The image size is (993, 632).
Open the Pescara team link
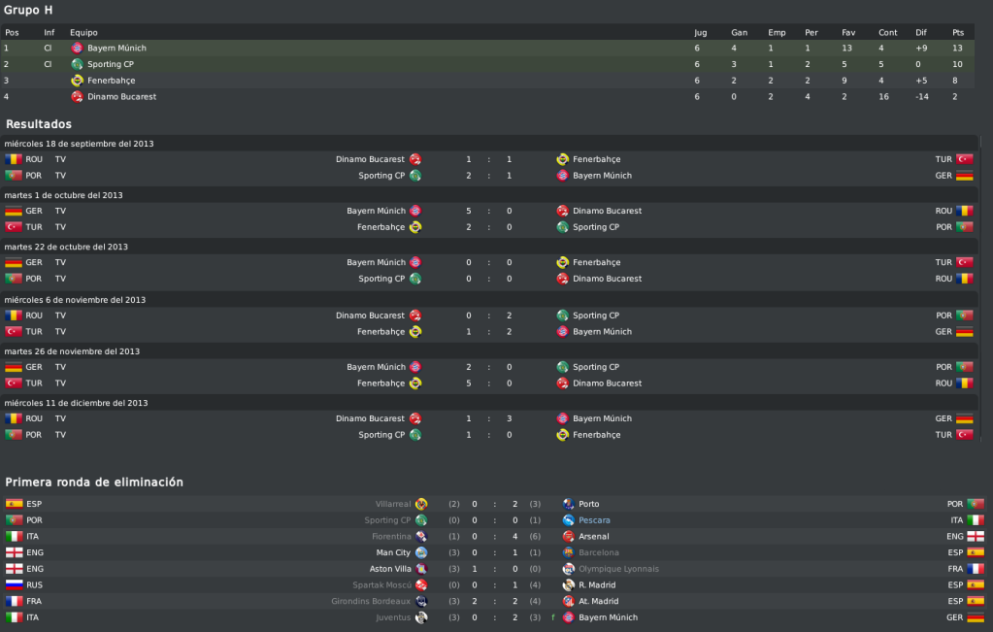click(x=594, y=520)
